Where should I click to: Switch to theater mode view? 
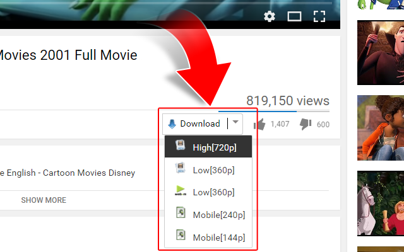(294, 17)
